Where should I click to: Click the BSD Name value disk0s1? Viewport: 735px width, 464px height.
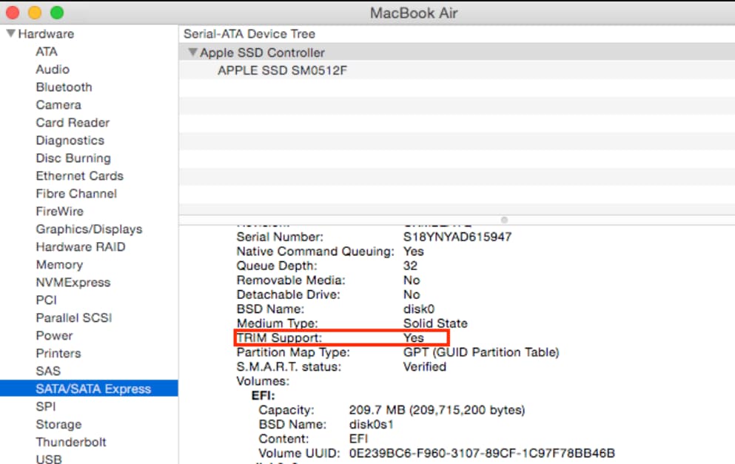pos(372,425)
